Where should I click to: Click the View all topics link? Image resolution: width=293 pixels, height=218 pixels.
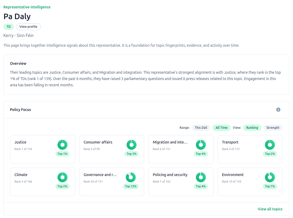coord(270,209)
